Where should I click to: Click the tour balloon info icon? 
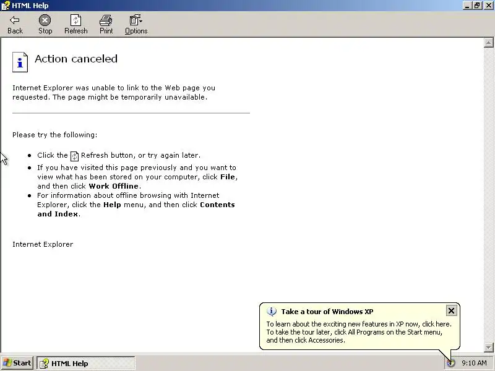pos(272,312)
